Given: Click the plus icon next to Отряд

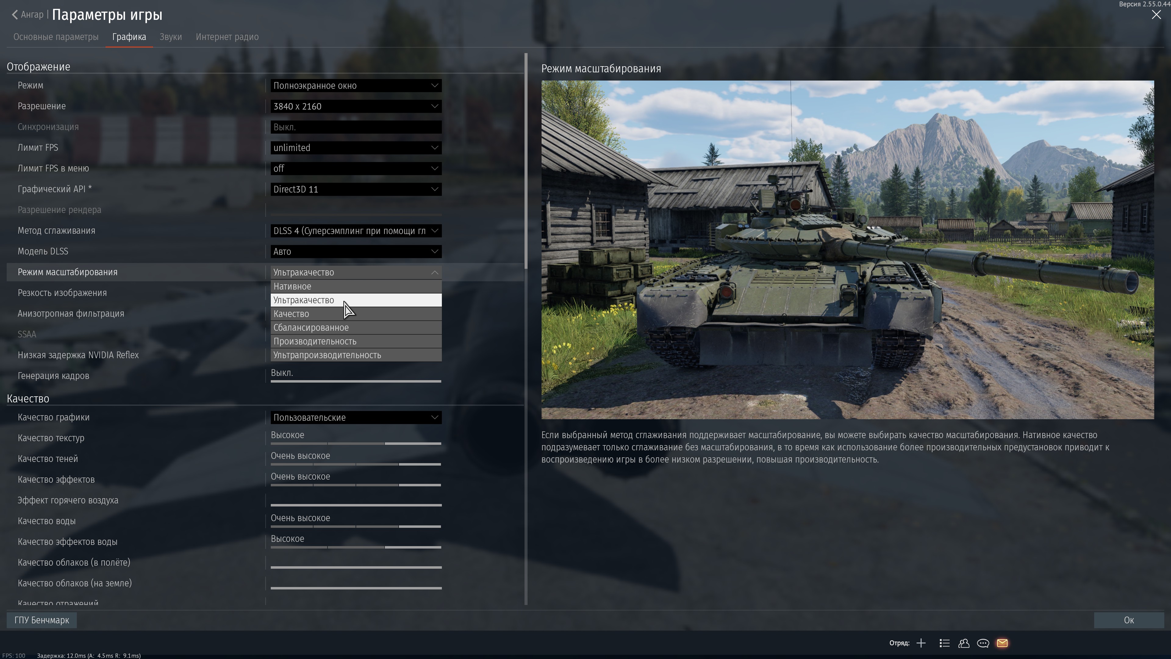Looking at the screenshot, I should (921, 643).
